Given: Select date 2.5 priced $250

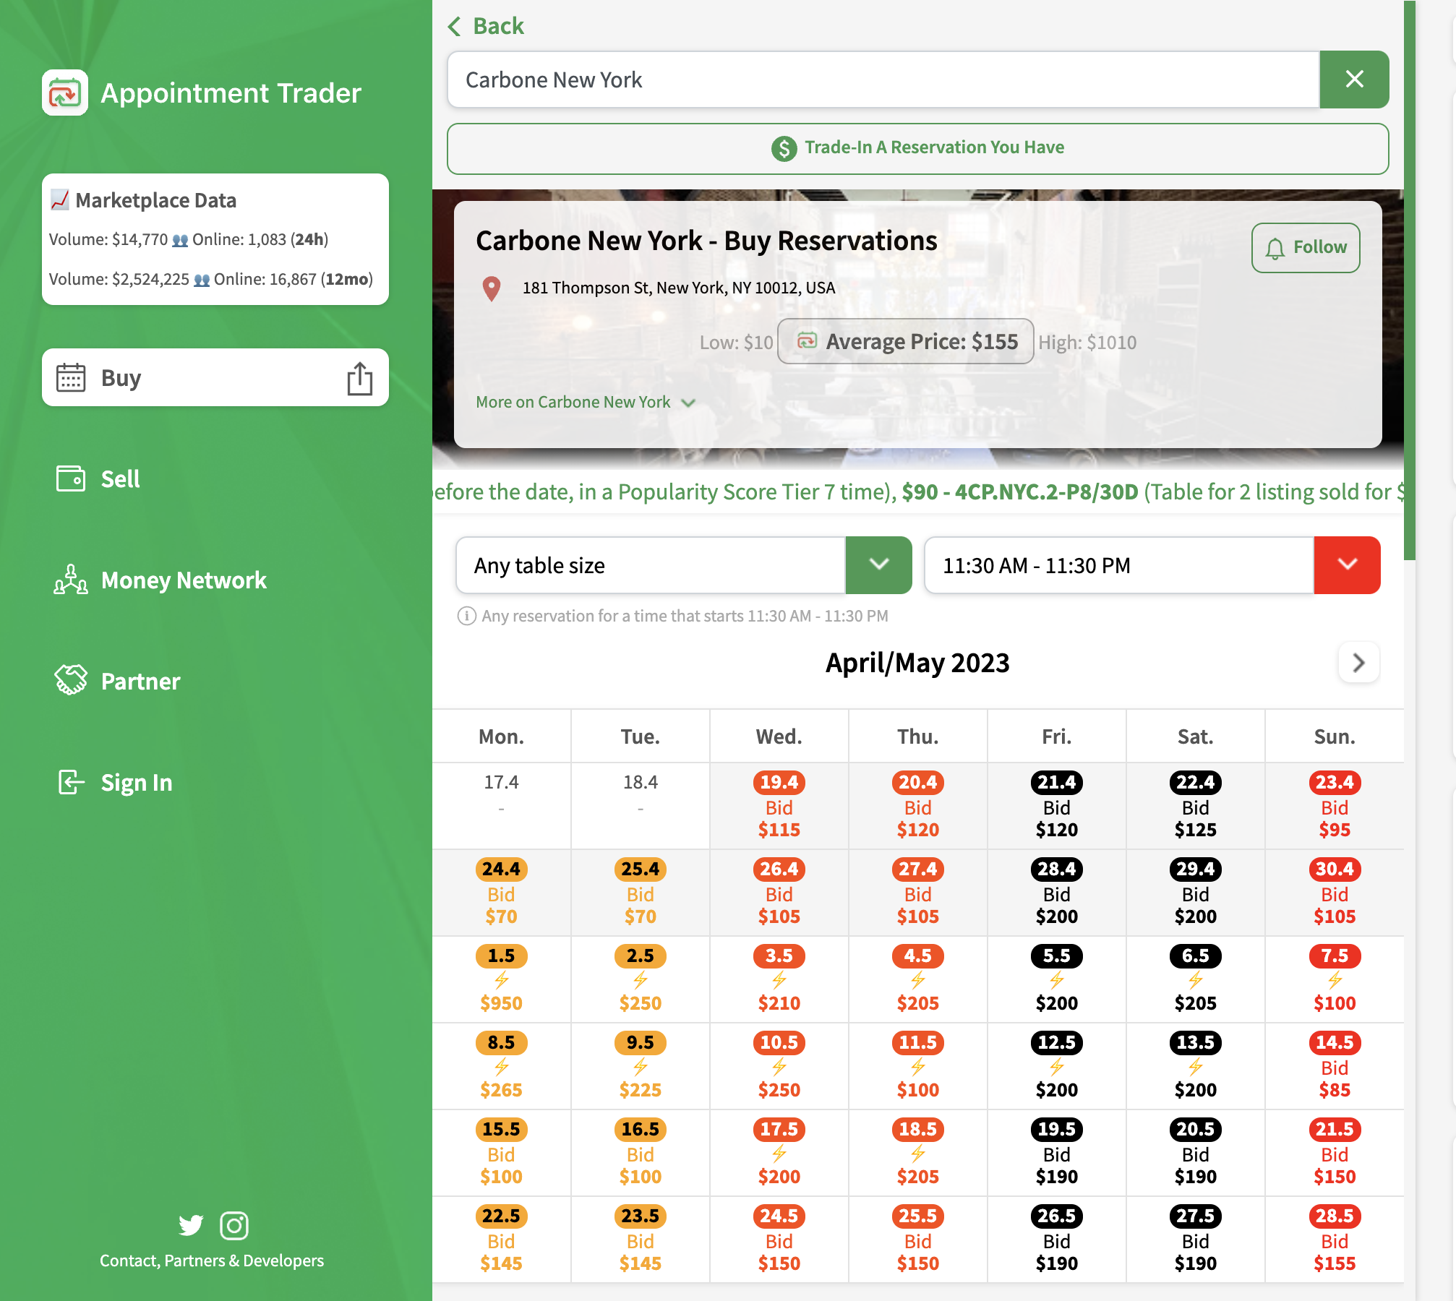Looking at the screenshot, I should coord(641,979).
